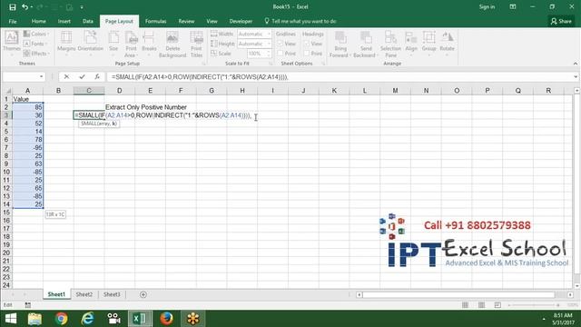Open theme Fonts option
The image size is (581, 327).
36,44
